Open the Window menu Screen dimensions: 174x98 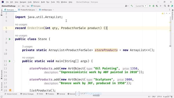click(64, 2)
